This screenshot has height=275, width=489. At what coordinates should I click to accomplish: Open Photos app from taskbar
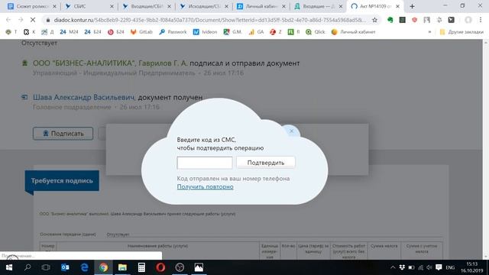pos(199,267)
